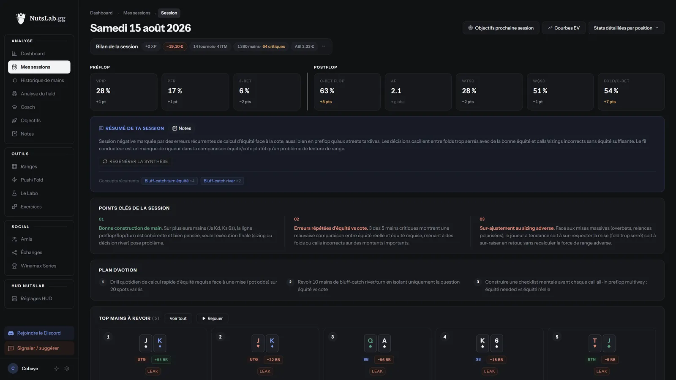Screen dimensions: 676x380
Task: Click the NutsLab.gg crown logo
Action: [x=21, y=18]
